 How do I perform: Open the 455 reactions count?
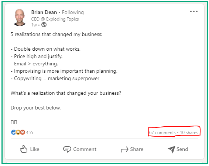[30, 132]
